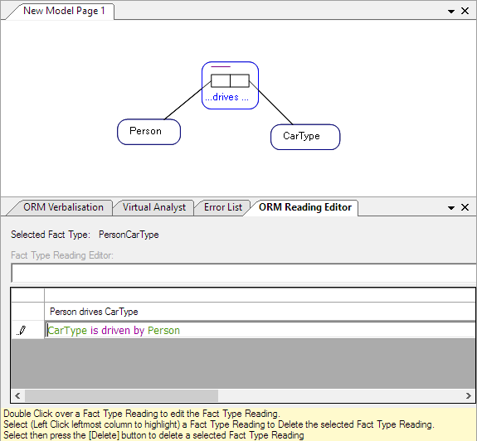The image size is (477, 441).
Task: Close the ORM Reading Editor panel
Action: click(x=465, y=207)
